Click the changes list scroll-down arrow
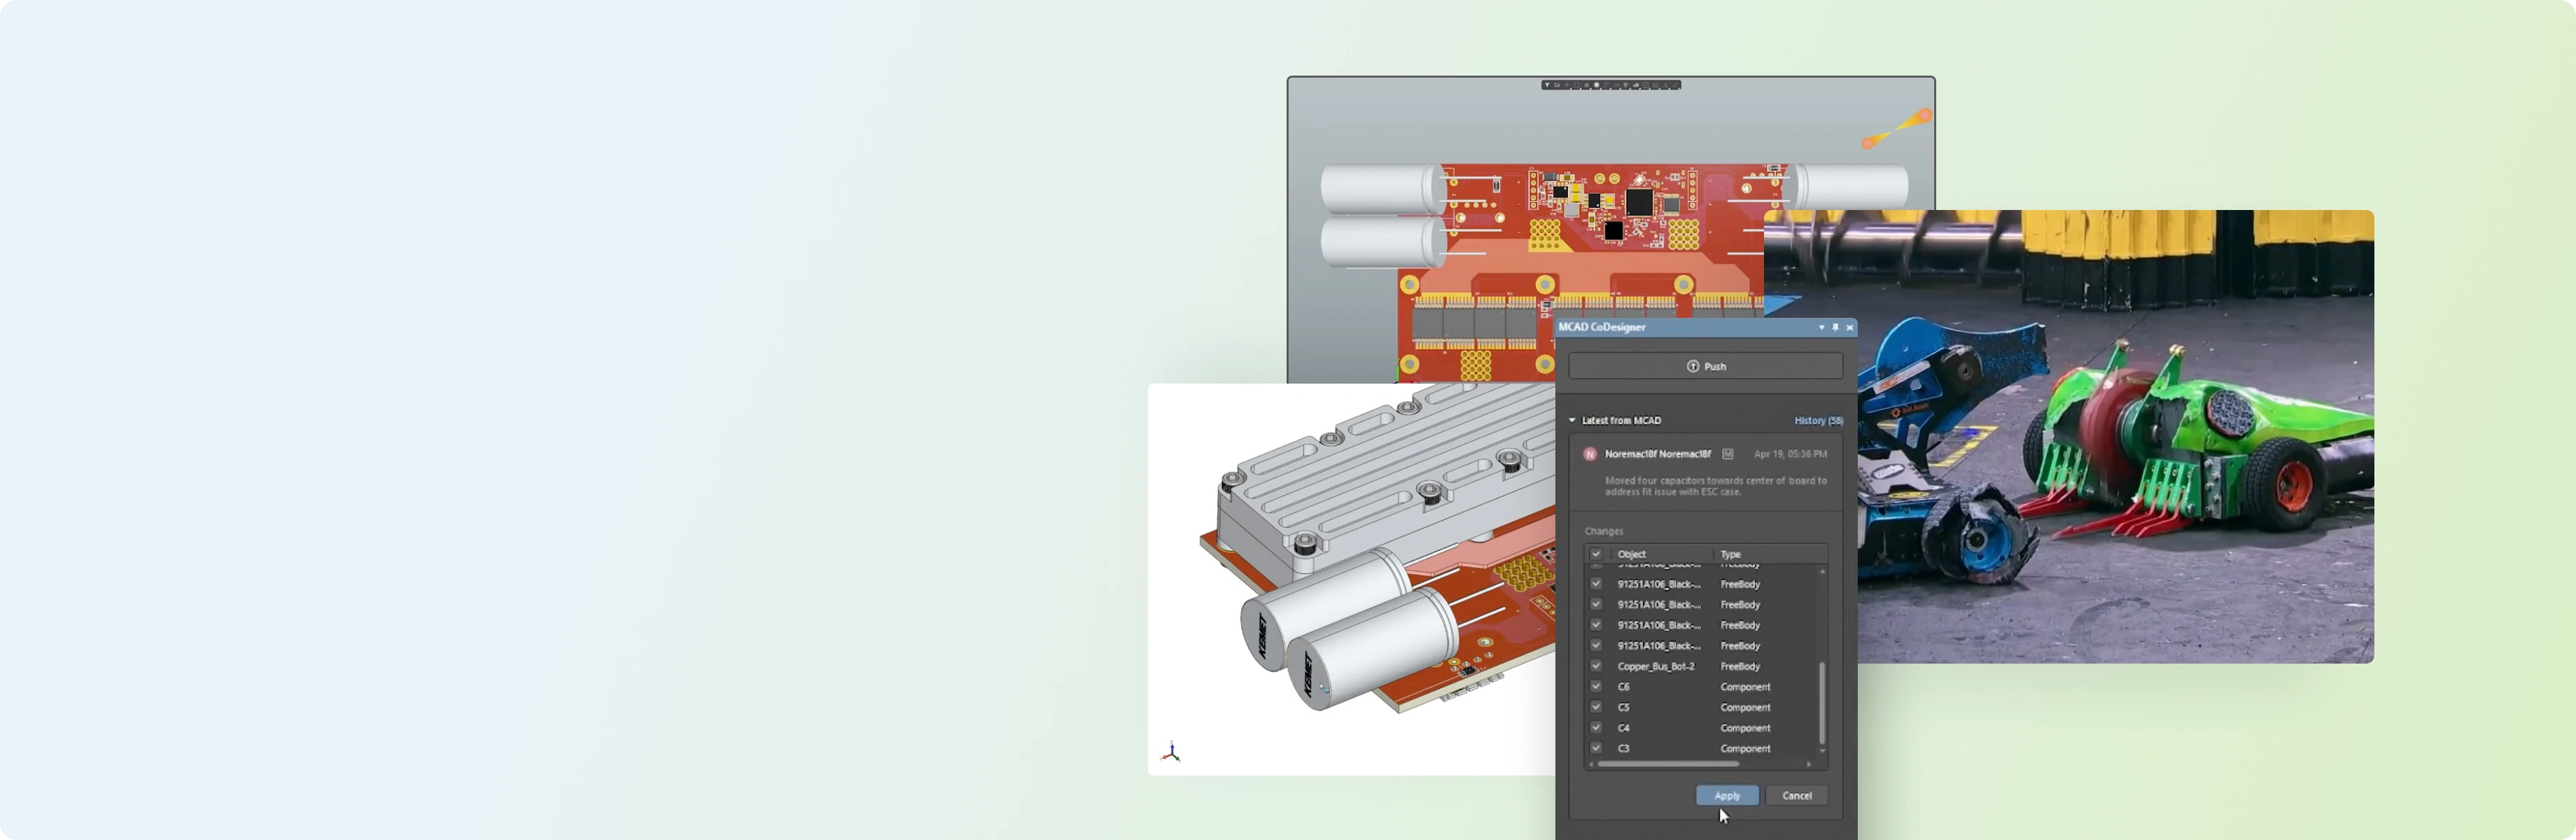Image resolution: width=2576 pixels, height=840 pixels. 1822,750
